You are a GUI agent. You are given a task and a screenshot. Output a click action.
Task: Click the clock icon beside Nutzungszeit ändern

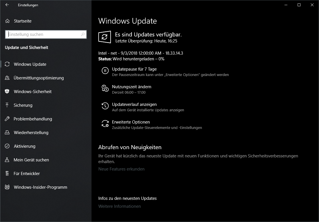coord(105,88)
